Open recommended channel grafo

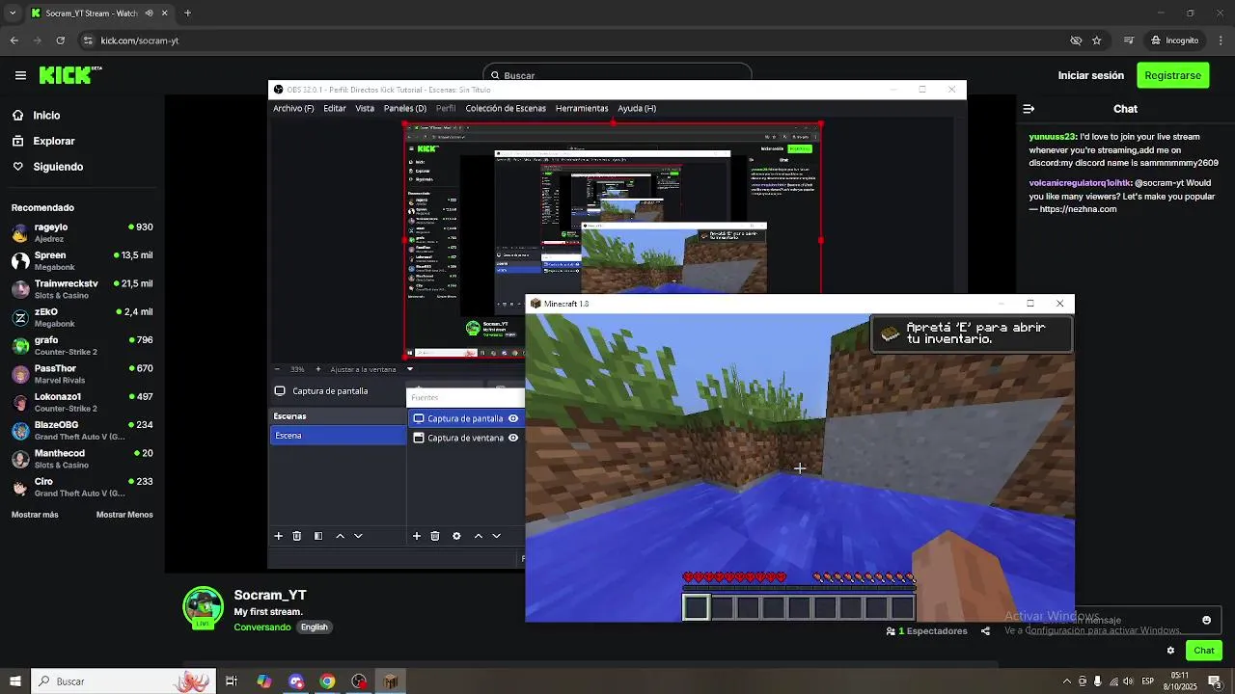tap(82, 345)
